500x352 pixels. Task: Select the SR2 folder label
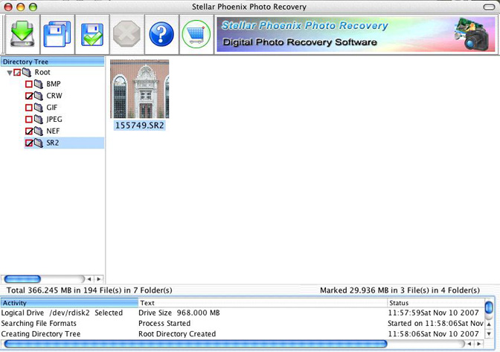pos(53,143)
